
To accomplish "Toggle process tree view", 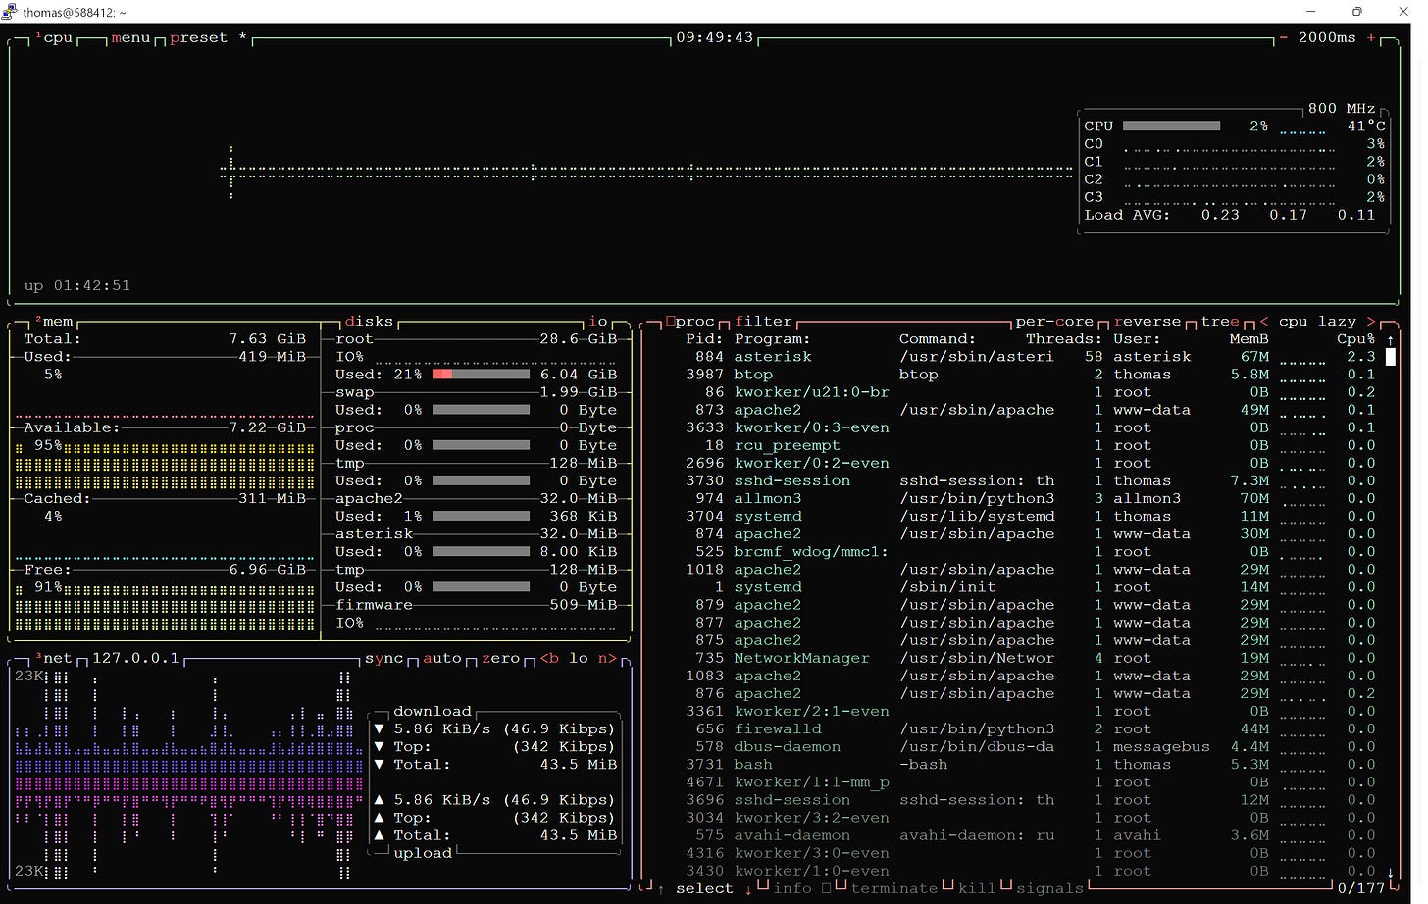I will click(1220, 322).
